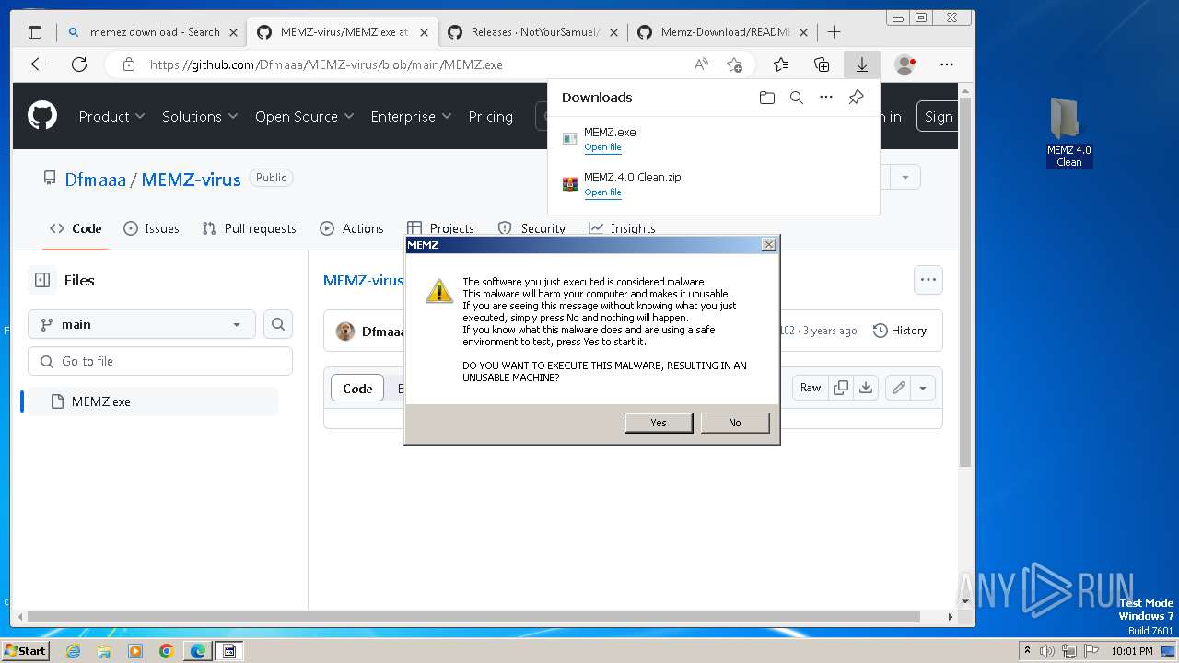Expand the Product menu

pyautogui.click(x=111, y=116)
